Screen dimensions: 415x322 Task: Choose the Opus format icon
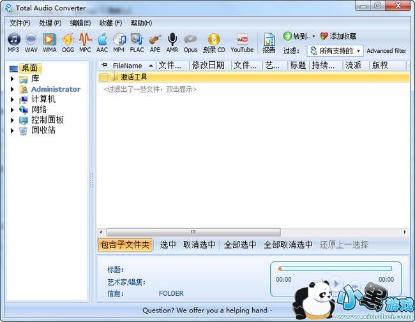coord(190,43)
